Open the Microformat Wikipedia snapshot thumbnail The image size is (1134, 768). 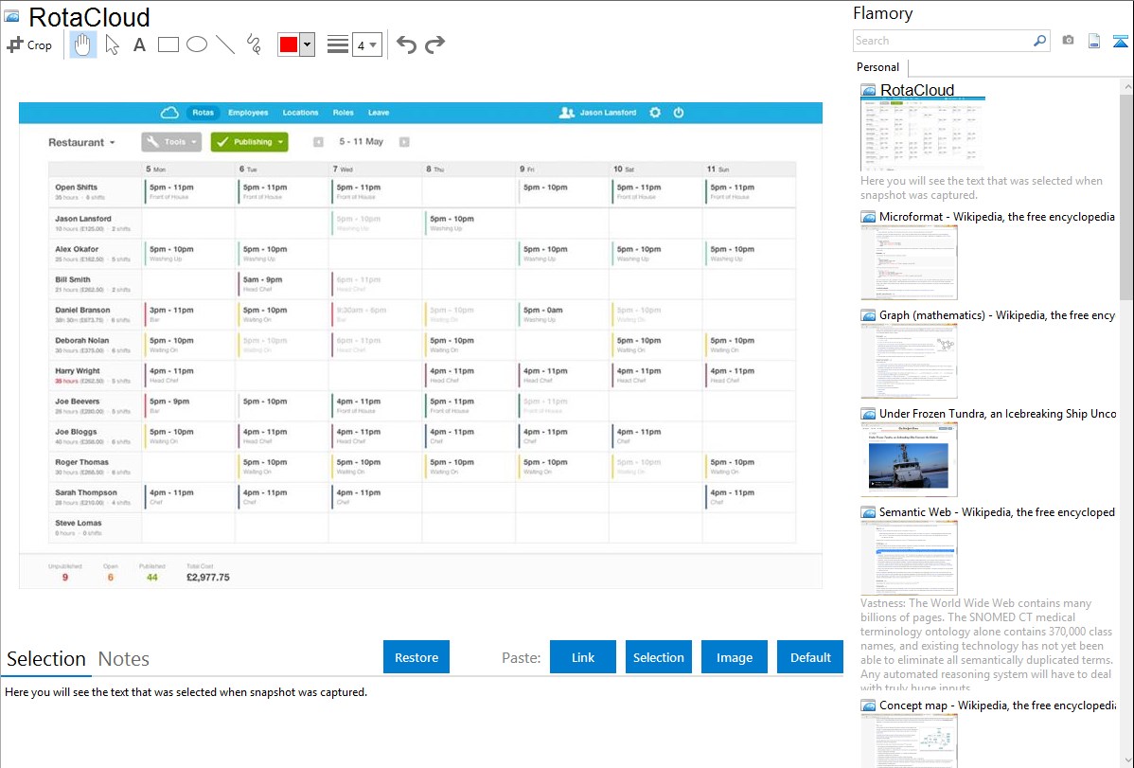coord(909,262)
